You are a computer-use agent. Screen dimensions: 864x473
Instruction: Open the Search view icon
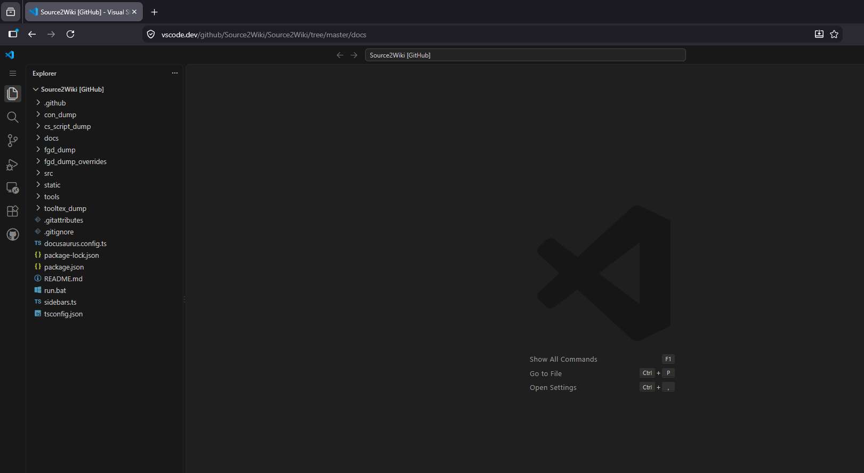13,117
